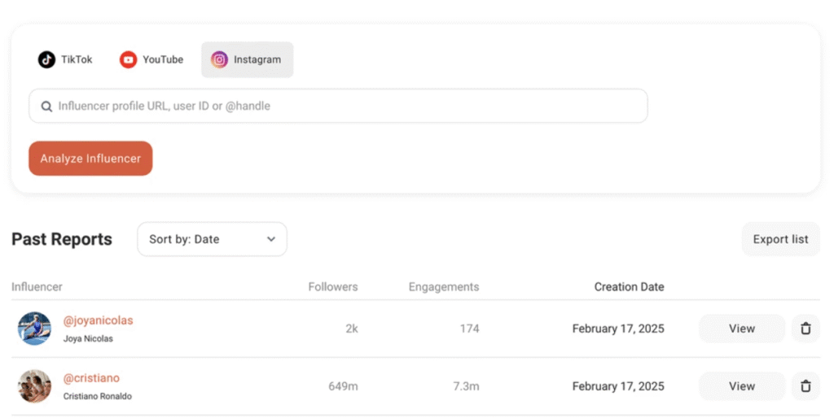Click the Influencer column header
834x418 pixels.
[37, 287]
